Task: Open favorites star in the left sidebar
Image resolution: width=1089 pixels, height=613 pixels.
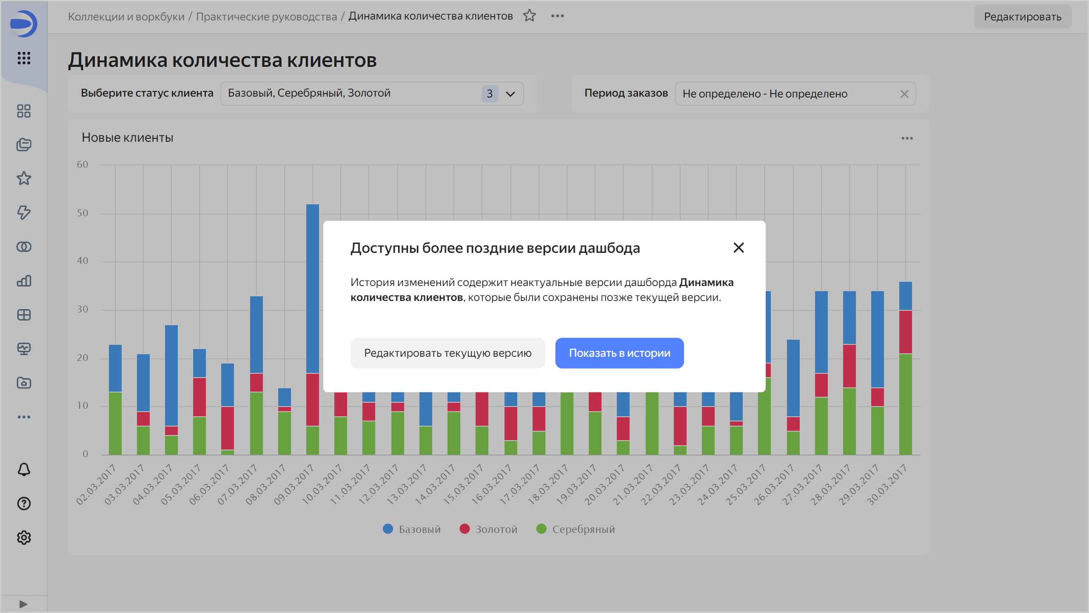Action: (x=24, y=178)
